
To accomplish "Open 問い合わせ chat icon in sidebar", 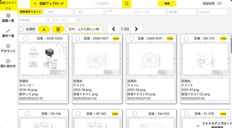I will point(8,61).
